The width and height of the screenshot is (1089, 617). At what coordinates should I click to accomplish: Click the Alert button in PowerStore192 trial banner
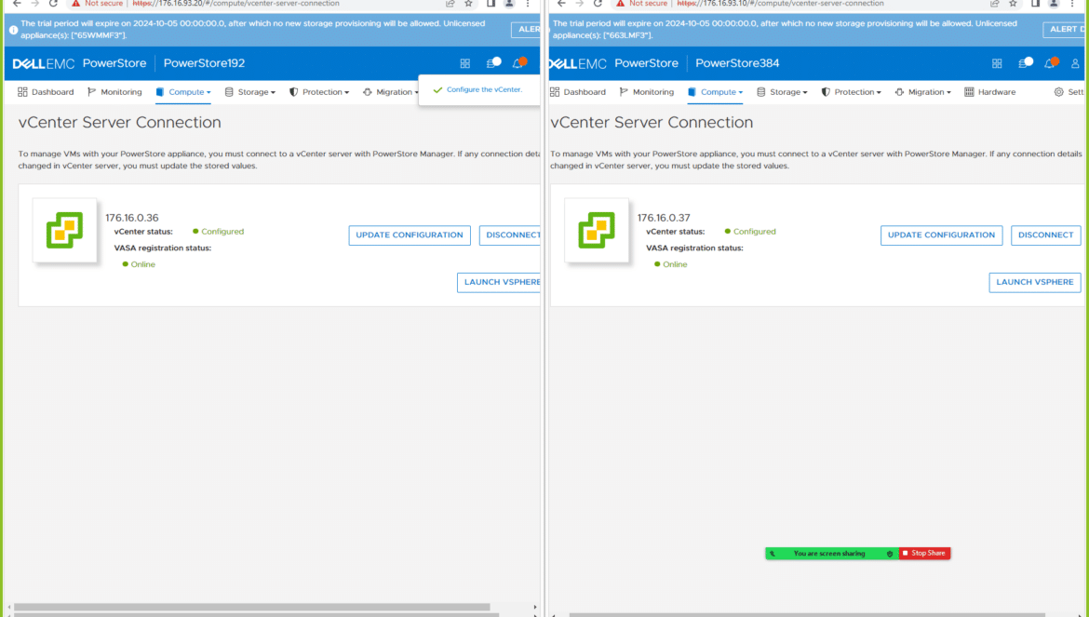pyautogui.click(x=526, y=30)
